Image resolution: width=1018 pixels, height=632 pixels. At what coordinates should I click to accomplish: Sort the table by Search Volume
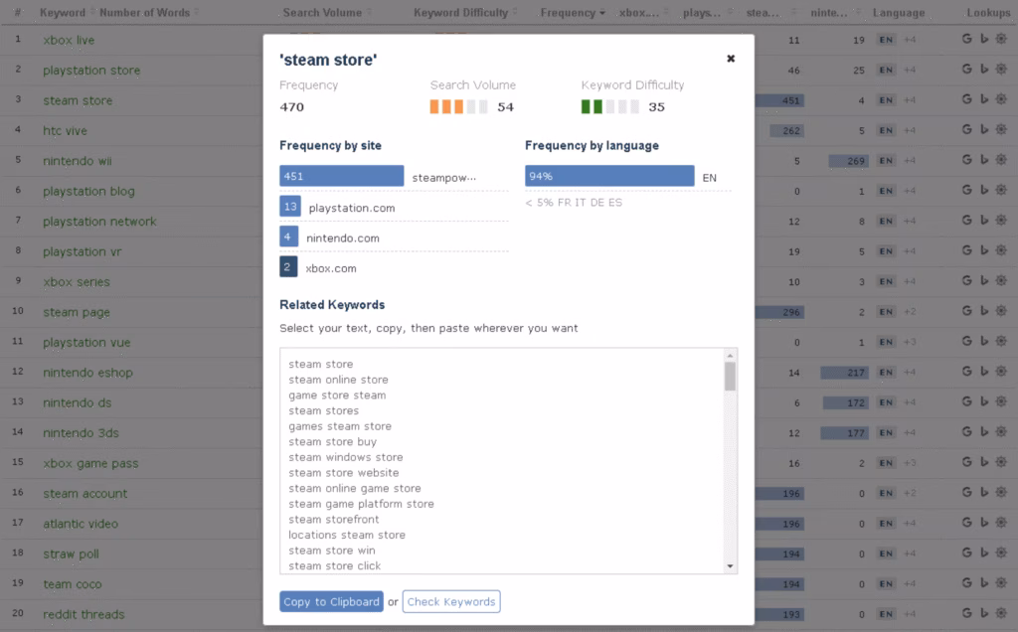coord(325,12)
